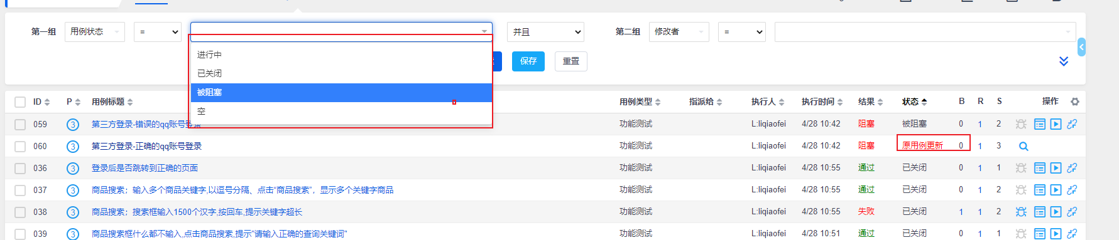Click the 保存 button
1119x240 pixels.
click(528, 61)
